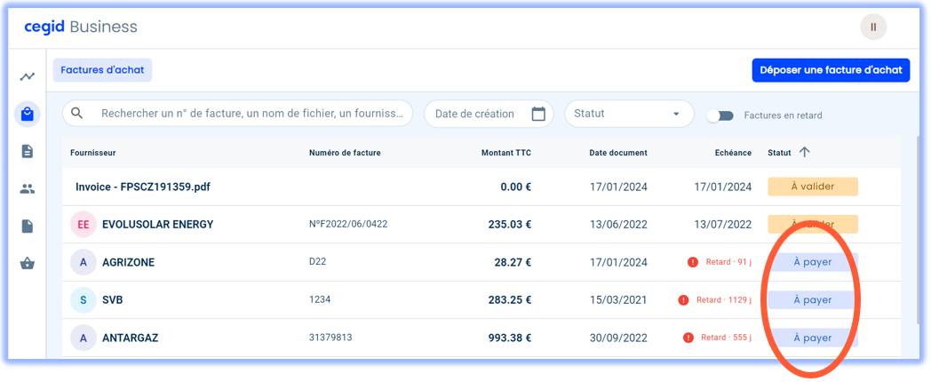The width and height of the screenshot is (931, 382).
Task: Click À payer status for Agrizone
Action: [813, 262]
